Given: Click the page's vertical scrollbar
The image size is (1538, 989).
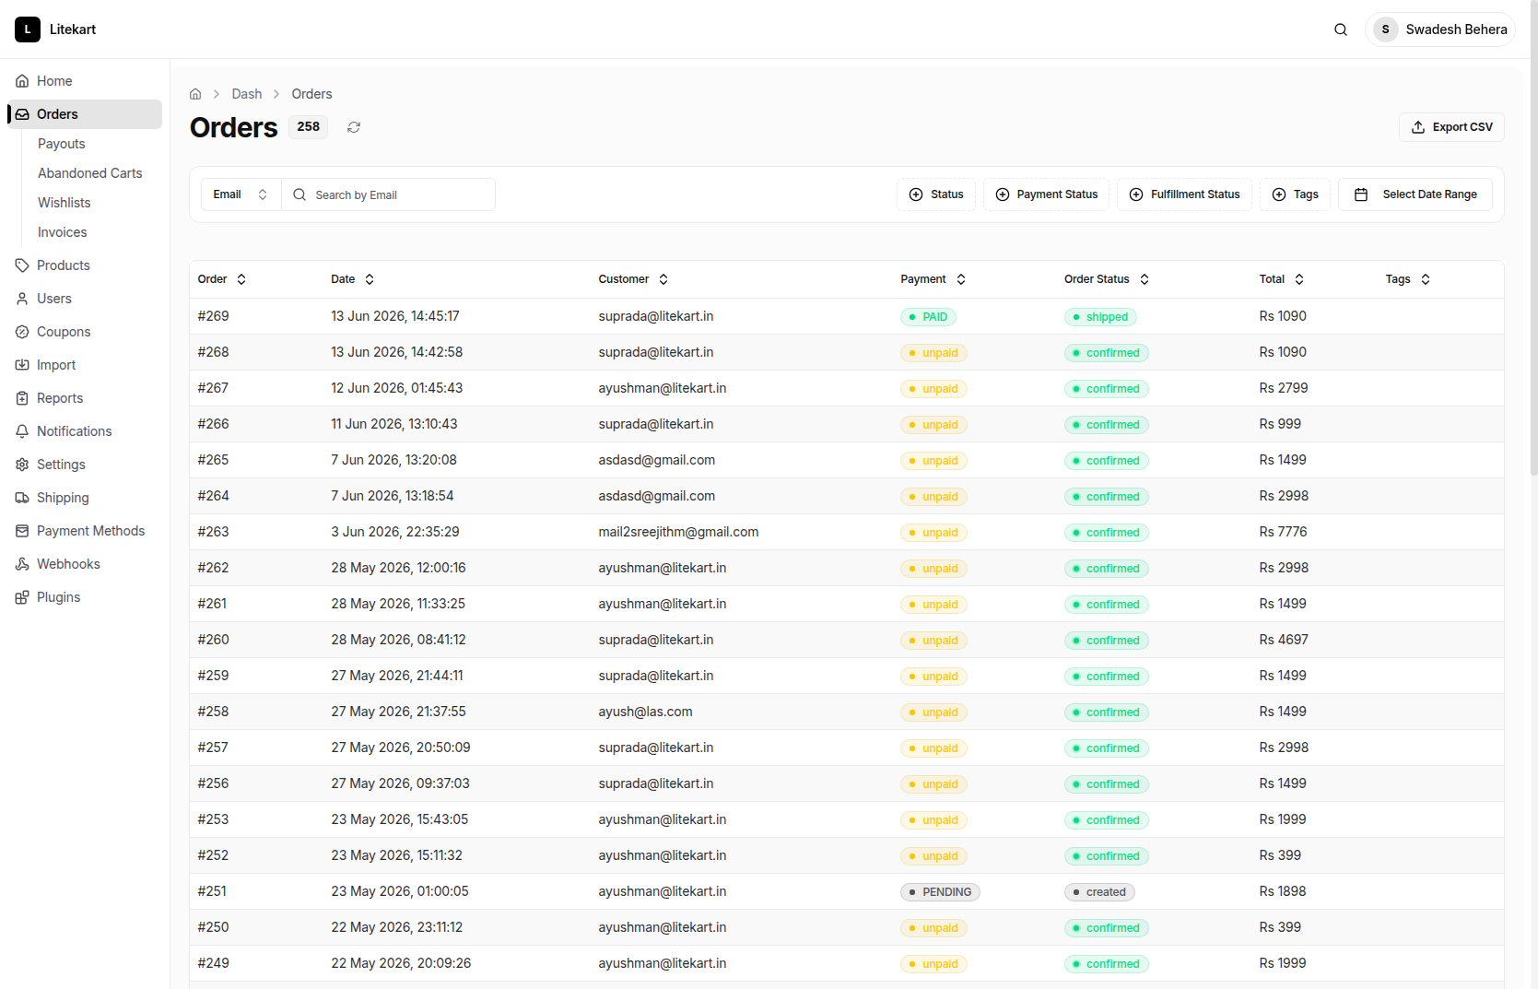Looking at the screenshot, I should click(x=1533, y=240).
